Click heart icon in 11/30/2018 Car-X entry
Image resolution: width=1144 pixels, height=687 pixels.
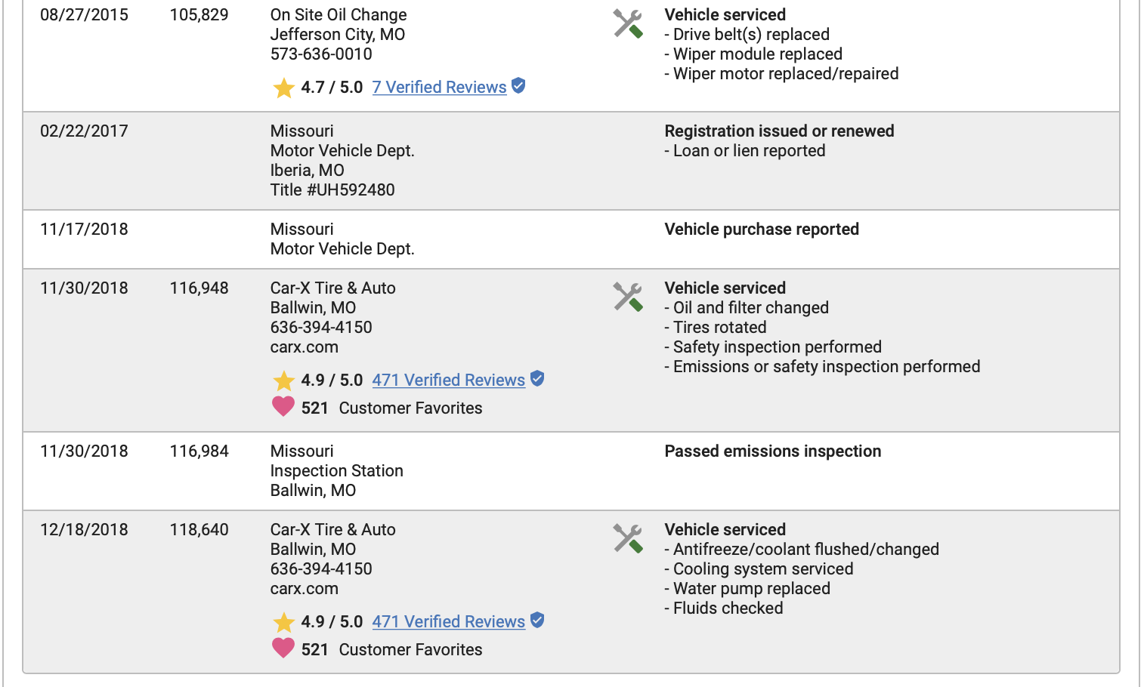click(283, 407)
